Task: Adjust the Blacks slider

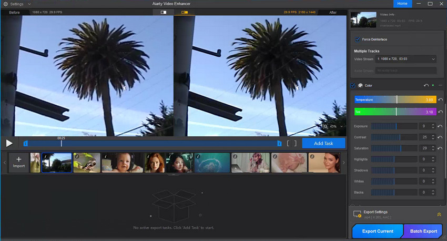Action: (394, 193)
